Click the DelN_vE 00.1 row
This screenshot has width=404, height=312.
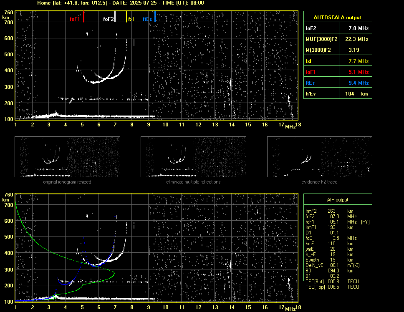pos(333,265)
